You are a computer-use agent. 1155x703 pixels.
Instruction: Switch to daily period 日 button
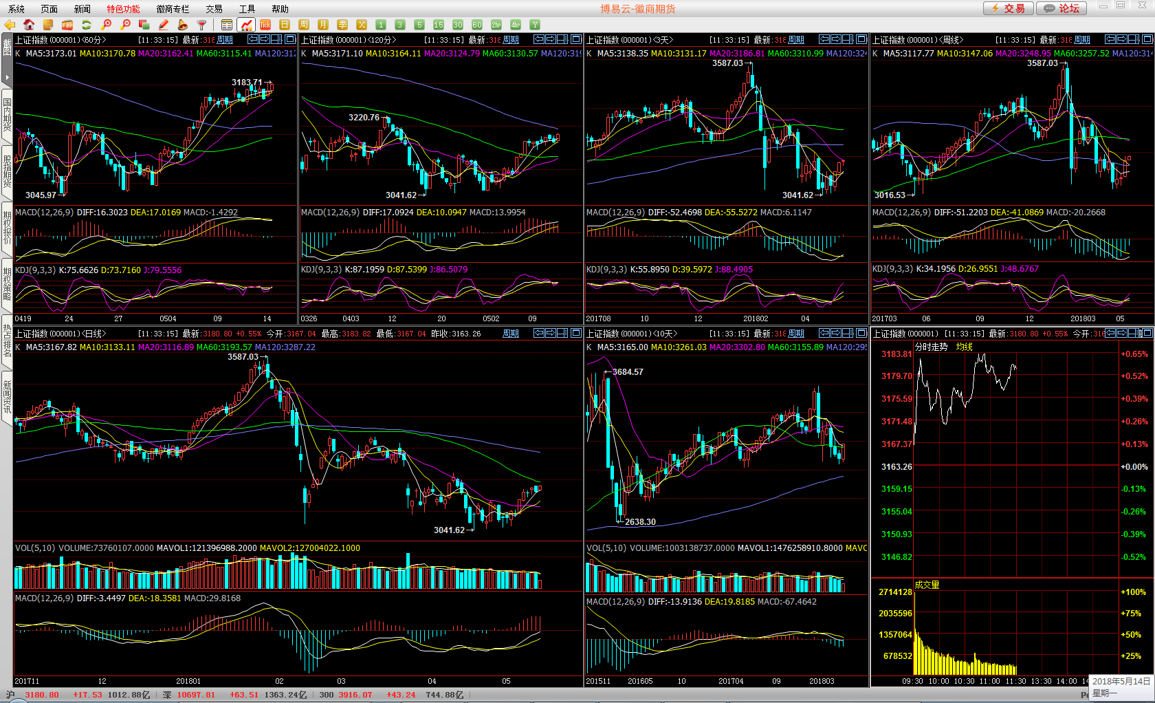(285, 25)
